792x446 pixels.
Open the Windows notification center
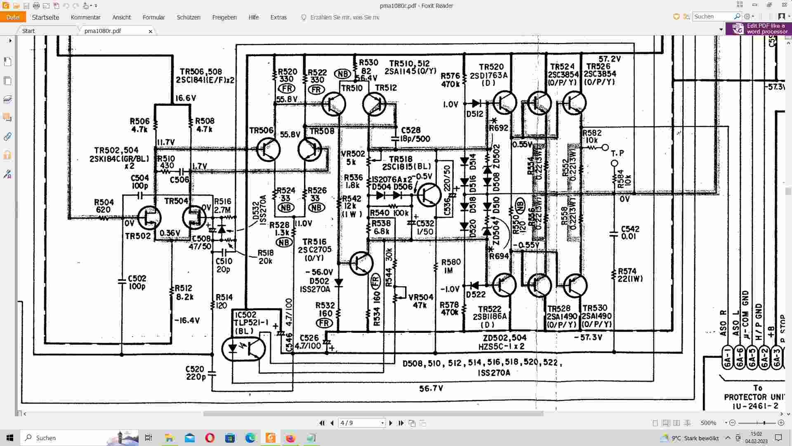778,438
